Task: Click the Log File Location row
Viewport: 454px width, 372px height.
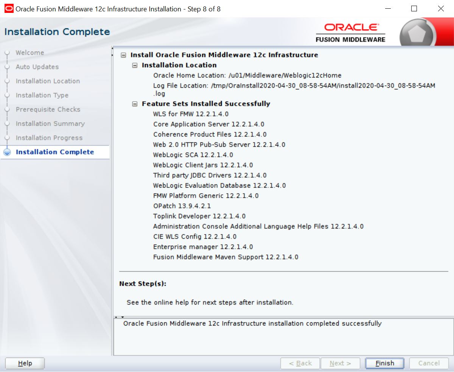Action: click(x=294, y=89)
